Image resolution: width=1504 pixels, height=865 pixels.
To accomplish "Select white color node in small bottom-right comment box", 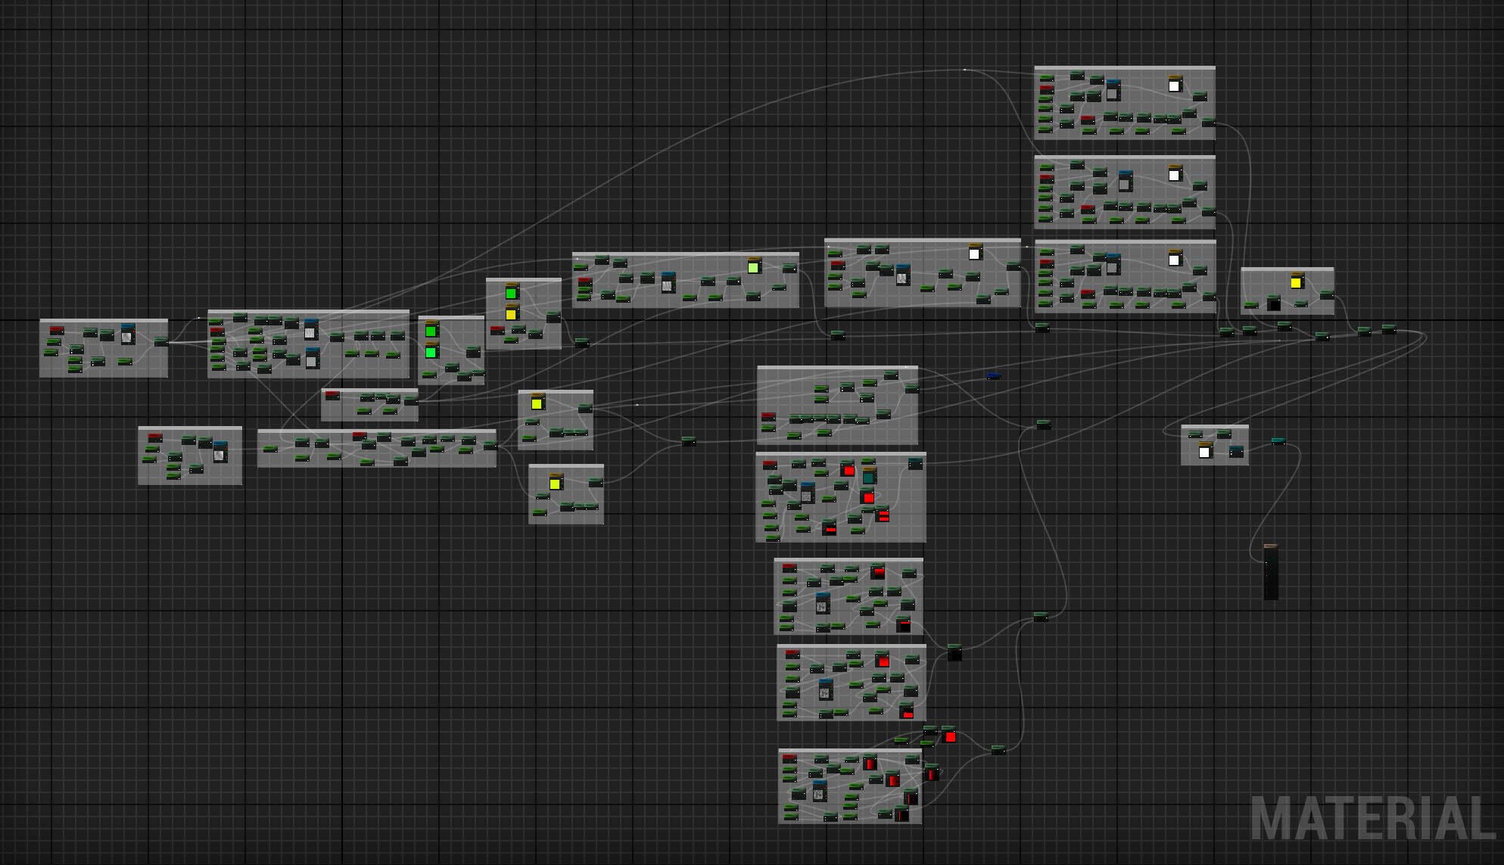I will (x=1205, y=452).
